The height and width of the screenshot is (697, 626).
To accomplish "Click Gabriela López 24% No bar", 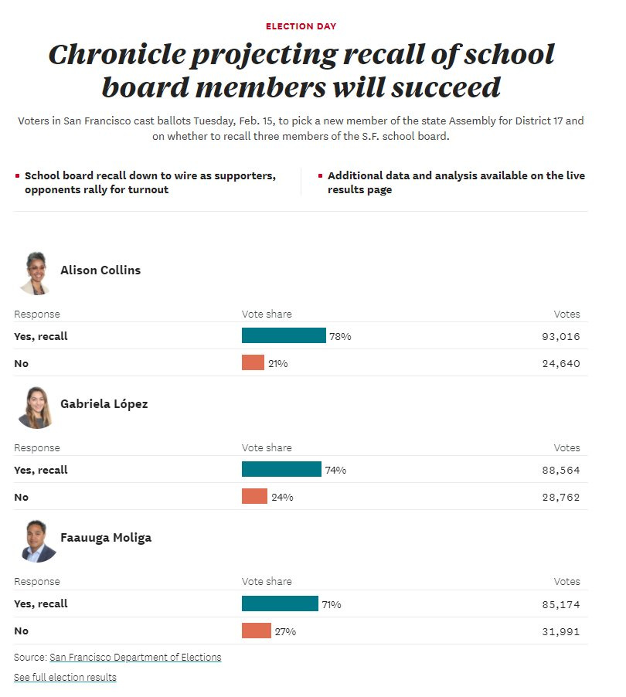I will (254, 497).
